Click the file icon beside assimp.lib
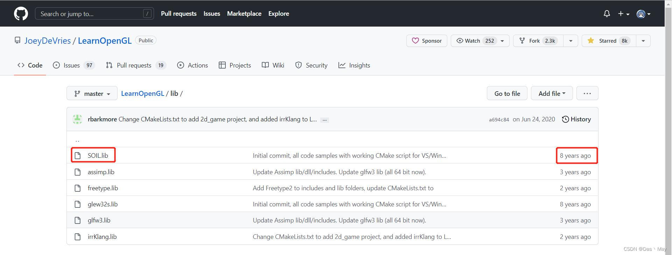672x255 pixels. pos(78,172)
